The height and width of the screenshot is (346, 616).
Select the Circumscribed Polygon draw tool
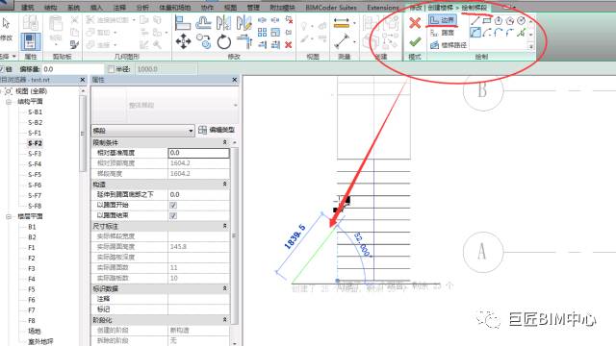[x=510, y=20]
